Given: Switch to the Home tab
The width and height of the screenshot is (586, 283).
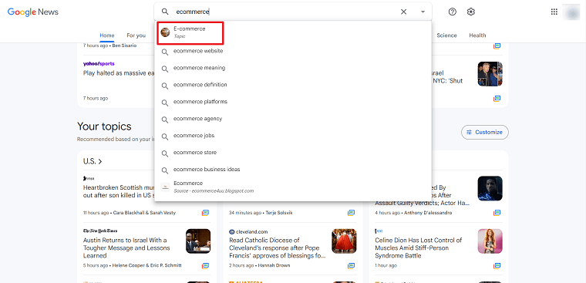Looking at the screenshot, I should (107, 35).
